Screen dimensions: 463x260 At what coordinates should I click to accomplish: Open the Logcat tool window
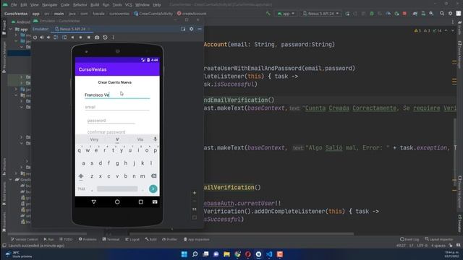(x=132, y=239)
